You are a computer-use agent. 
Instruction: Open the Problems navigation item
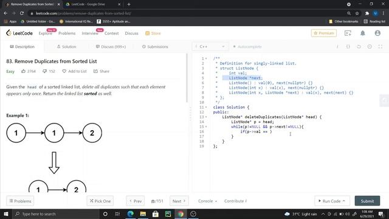67,33
